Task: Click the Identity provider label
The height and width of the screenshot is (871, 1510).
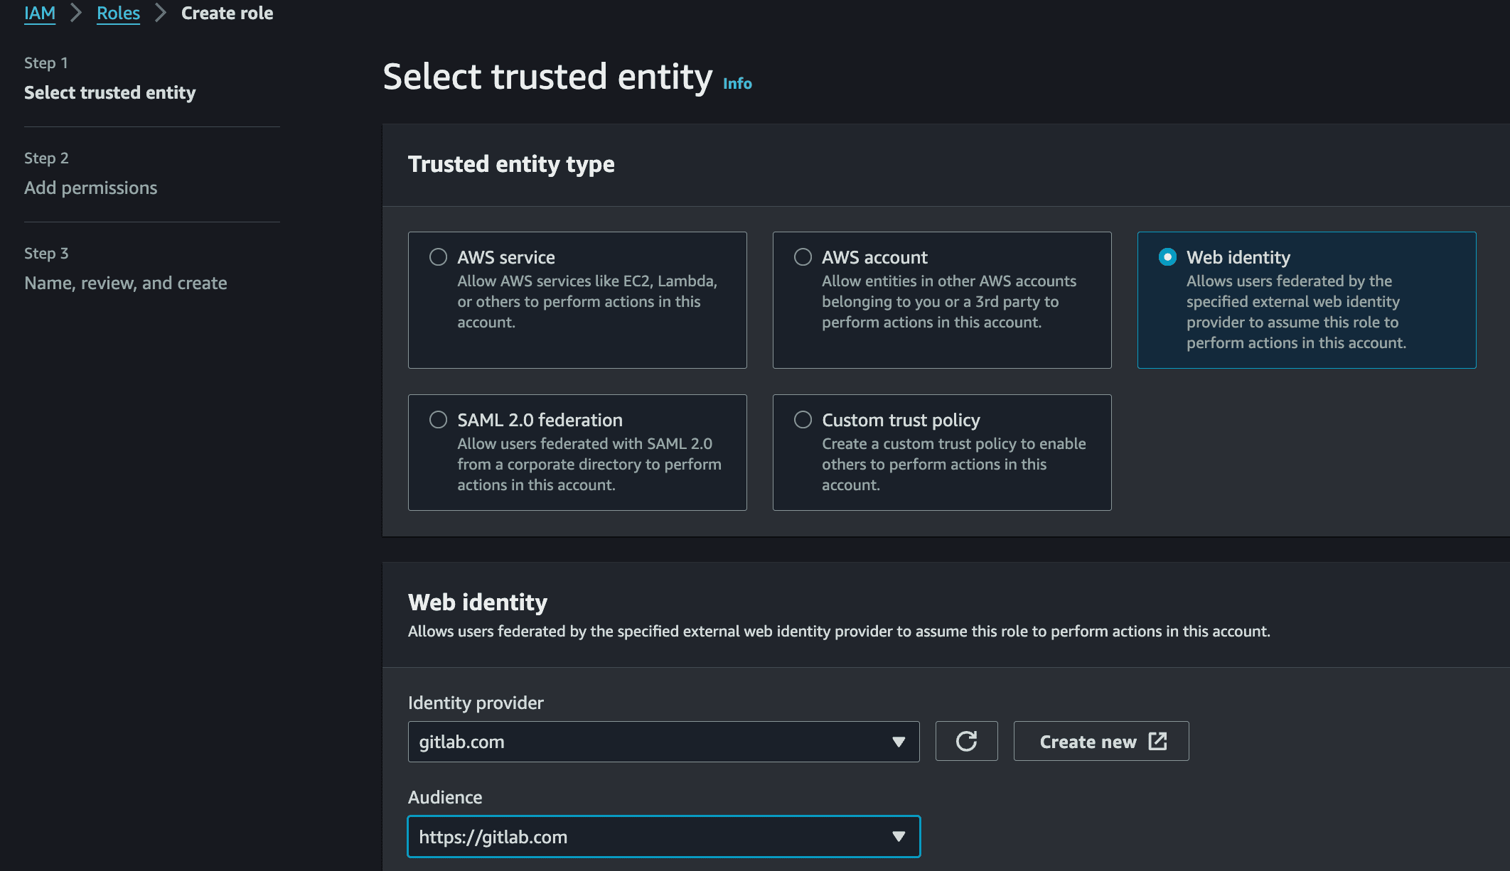Action: 476,702
